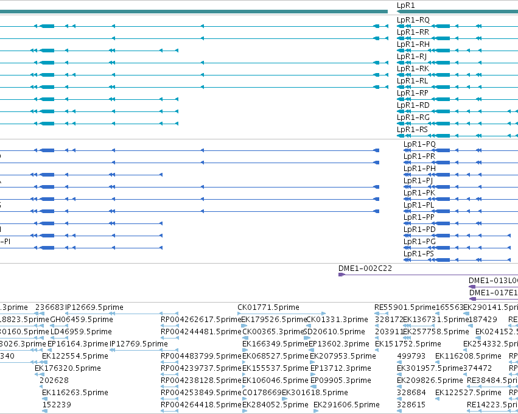This screenshot has width=518, height=414.
Task: Click the EK122554.5prime EST label
Action: [75, 356]
